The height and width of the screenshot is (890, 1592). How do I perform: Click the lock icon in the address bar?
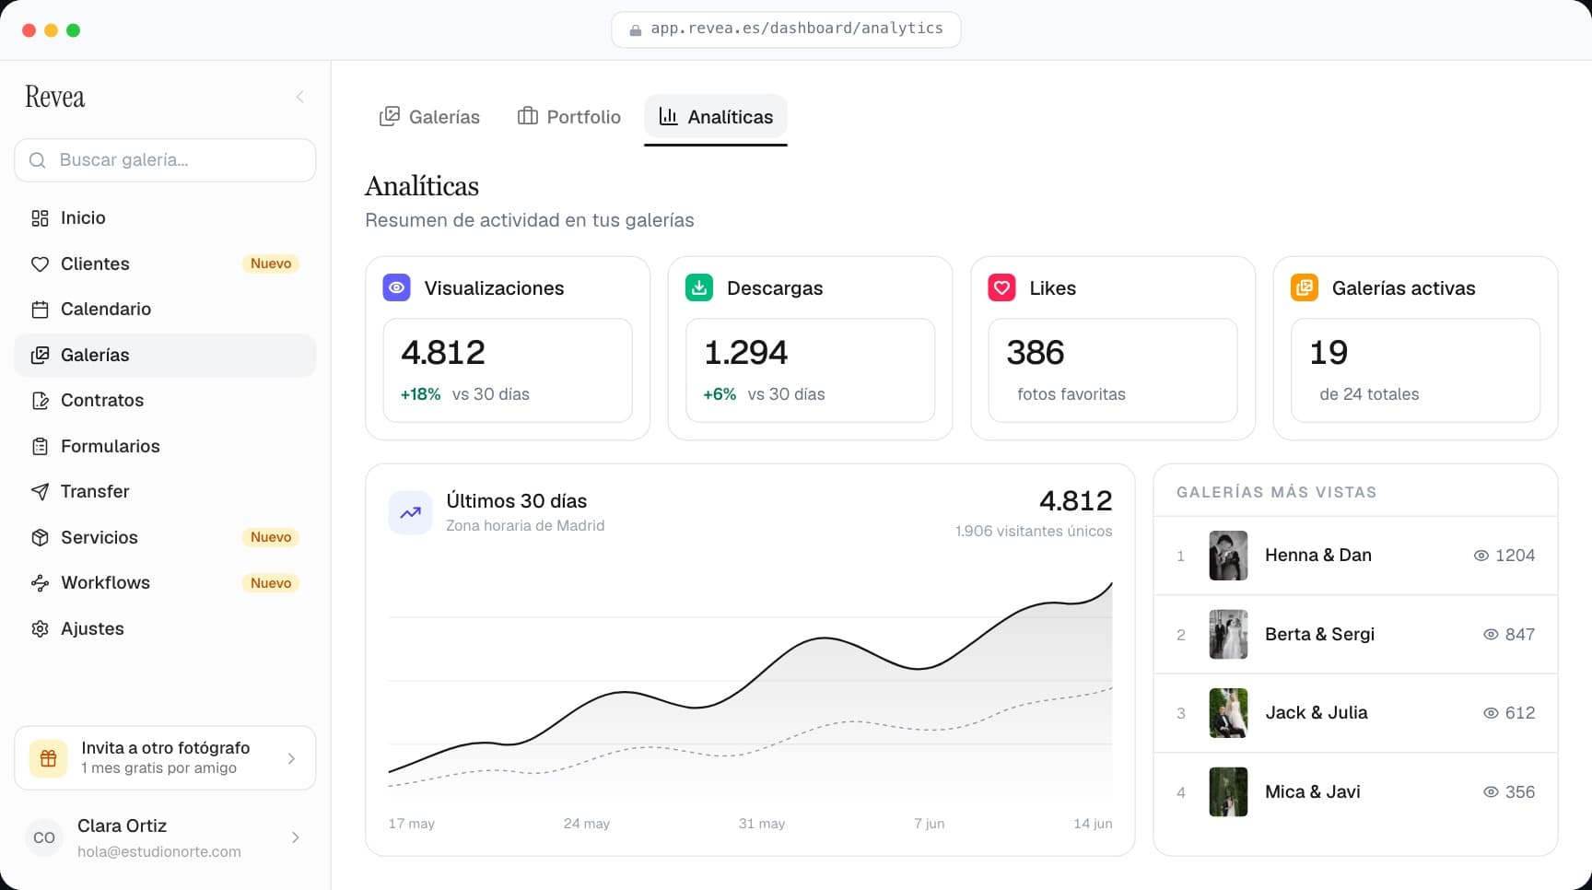tap(636, 29)
